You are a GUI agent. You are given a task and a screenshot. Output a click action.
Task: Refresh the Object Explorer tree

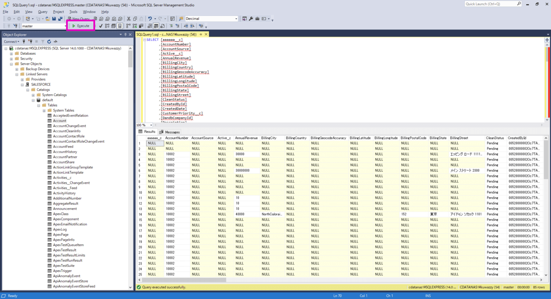(x=49, y=41)
